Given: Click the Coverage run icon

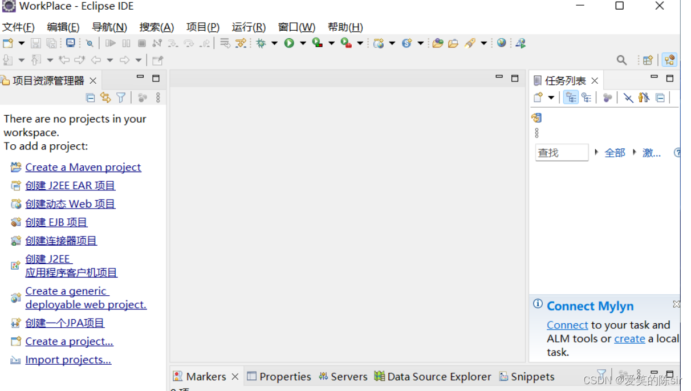Looking at the screenshot, I should (318, 43).
